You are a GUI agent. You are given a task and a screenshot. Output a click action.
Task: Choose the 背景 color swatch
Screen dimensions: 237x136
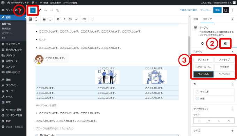pyautogui.click(x=197, y=99)
